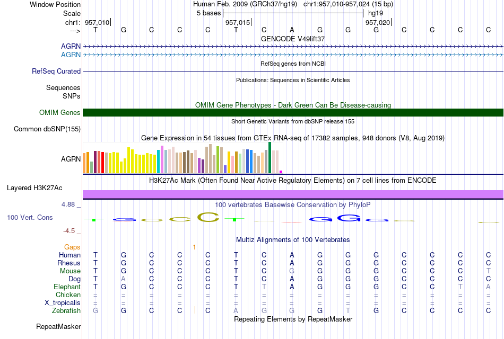504x339 pixels.
Task: Click the RefSeq Curated gene line
Action: click(x=293, y=72)
